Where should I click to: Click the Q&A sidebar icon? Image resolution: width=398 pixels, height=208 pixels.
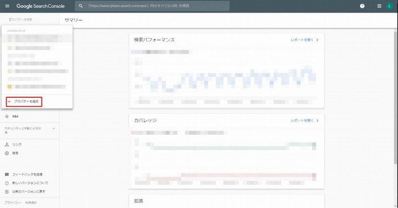tap(7, 117)
